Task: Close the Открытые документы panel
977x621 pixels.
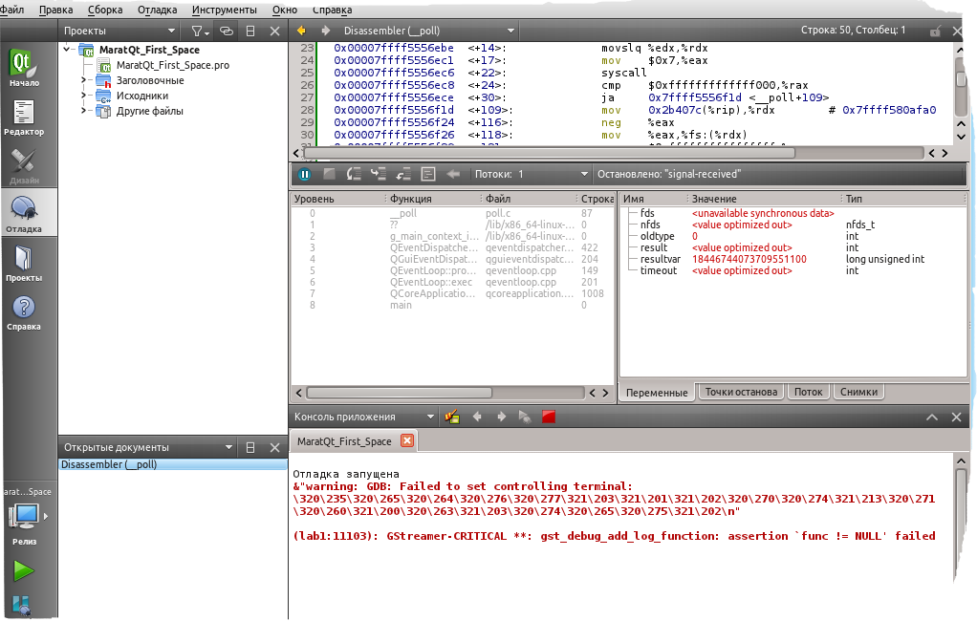Action: click(x=274, y=447)
